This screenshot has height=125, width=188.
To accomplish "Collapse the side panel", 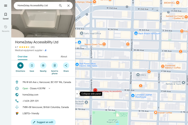I will tap(77, 94).
